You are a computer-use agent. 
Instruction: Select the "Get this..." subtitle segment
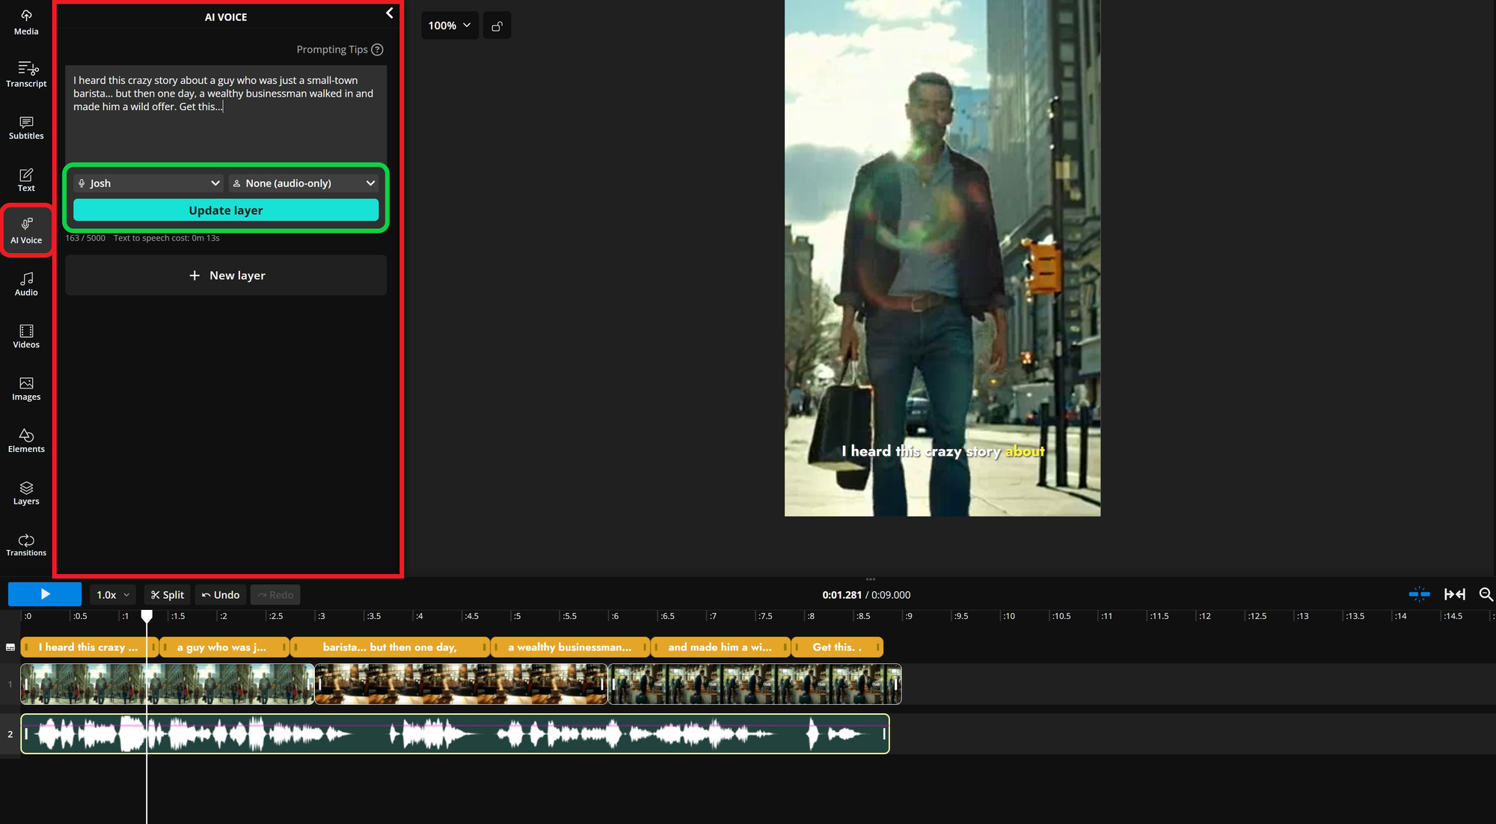click(836, 647)
